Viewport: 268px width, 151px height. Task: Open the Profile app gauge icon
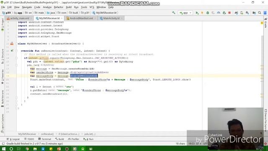219,13
